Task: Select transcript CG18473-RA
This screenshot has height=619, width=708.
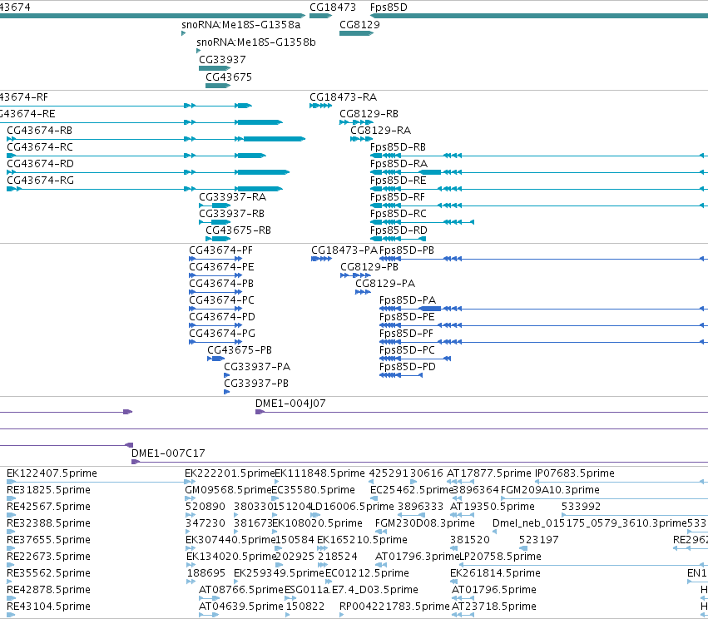Action: (x=343, y=97)
